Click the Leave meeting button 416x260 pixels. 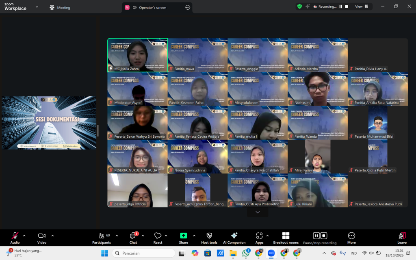402,237
